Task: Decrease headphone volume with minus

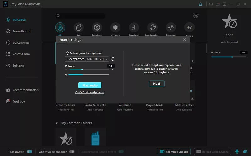Action: (66, 70)
